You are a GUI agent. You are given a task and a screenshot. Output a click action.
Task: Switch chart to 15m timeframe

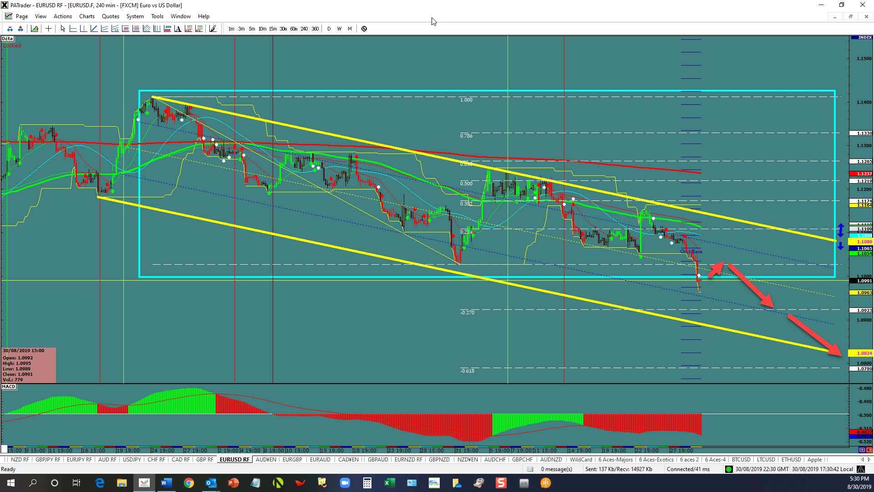273,29
